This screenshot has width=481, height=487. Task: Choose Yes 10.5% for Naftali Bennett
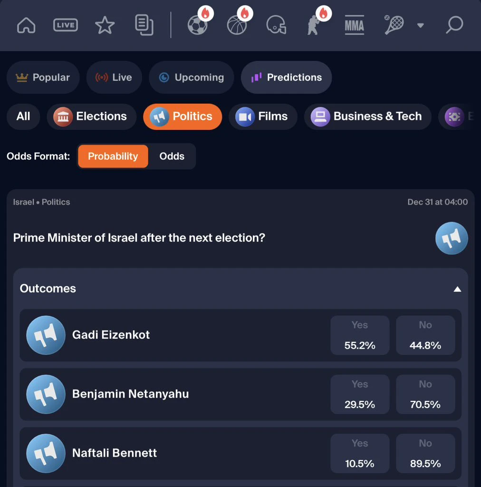pos(360,453)
